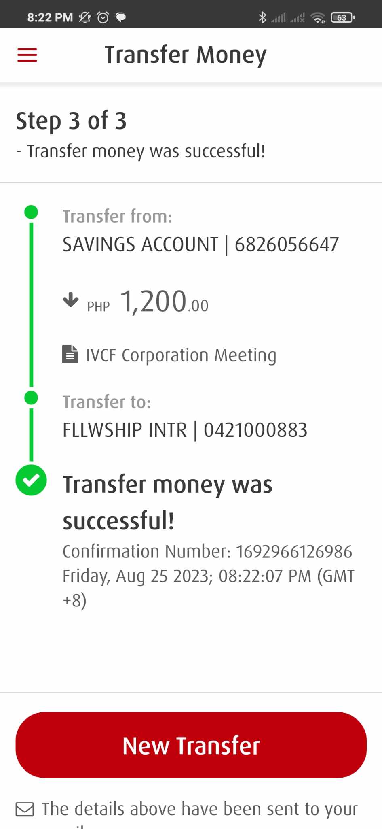Image resolution: width=382 pixels, height=829 pixels.
Task: Tap the green success checkmark icon
Action: [x=31, y=480]
